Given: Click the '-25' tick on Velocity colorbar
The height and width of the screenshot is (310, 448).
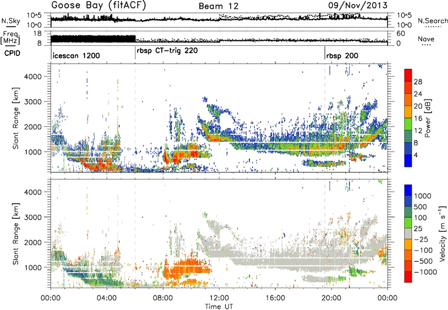Looking at the screenshot, I should pos(422,239).
